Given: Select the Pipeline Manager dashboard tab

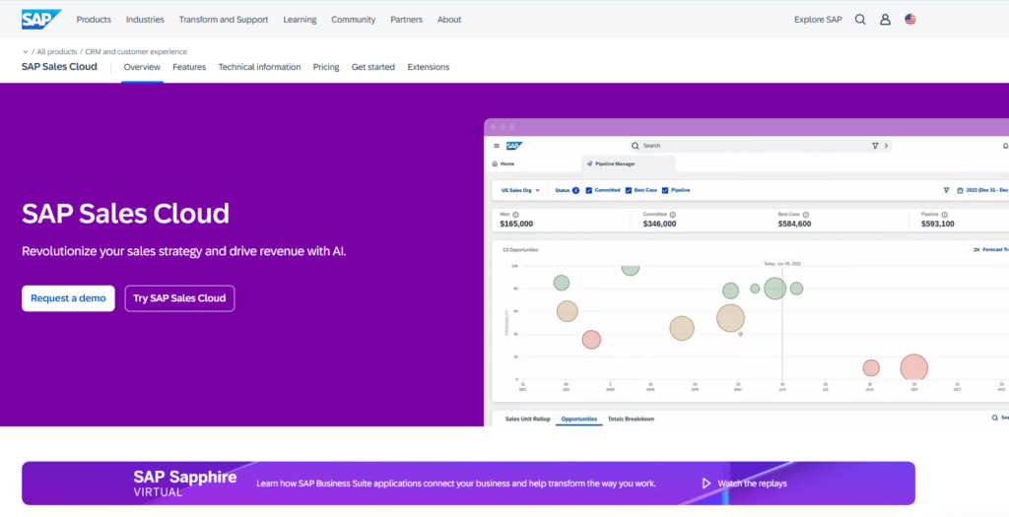Looking at the screenshot, I should [x=628, y=164].
